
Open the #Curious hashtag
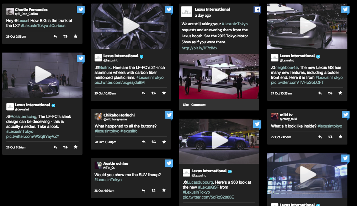(57, 26)
